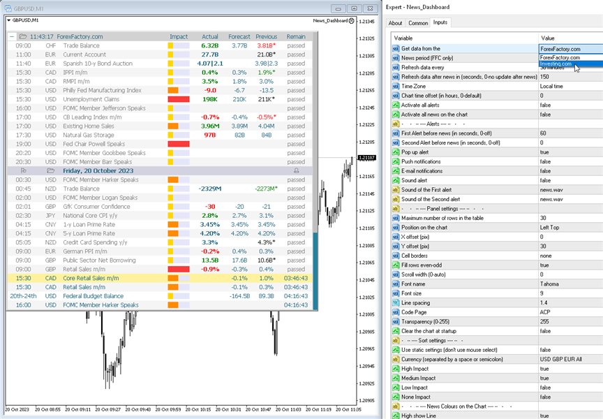Click the 'Public Sector Net Borrowing' news row
Viewport: 603px width, 419px height.
(160, 260)
